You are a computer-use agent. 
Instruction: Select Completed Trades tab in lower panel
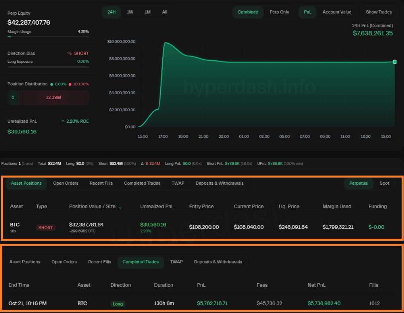pos(140,262)
